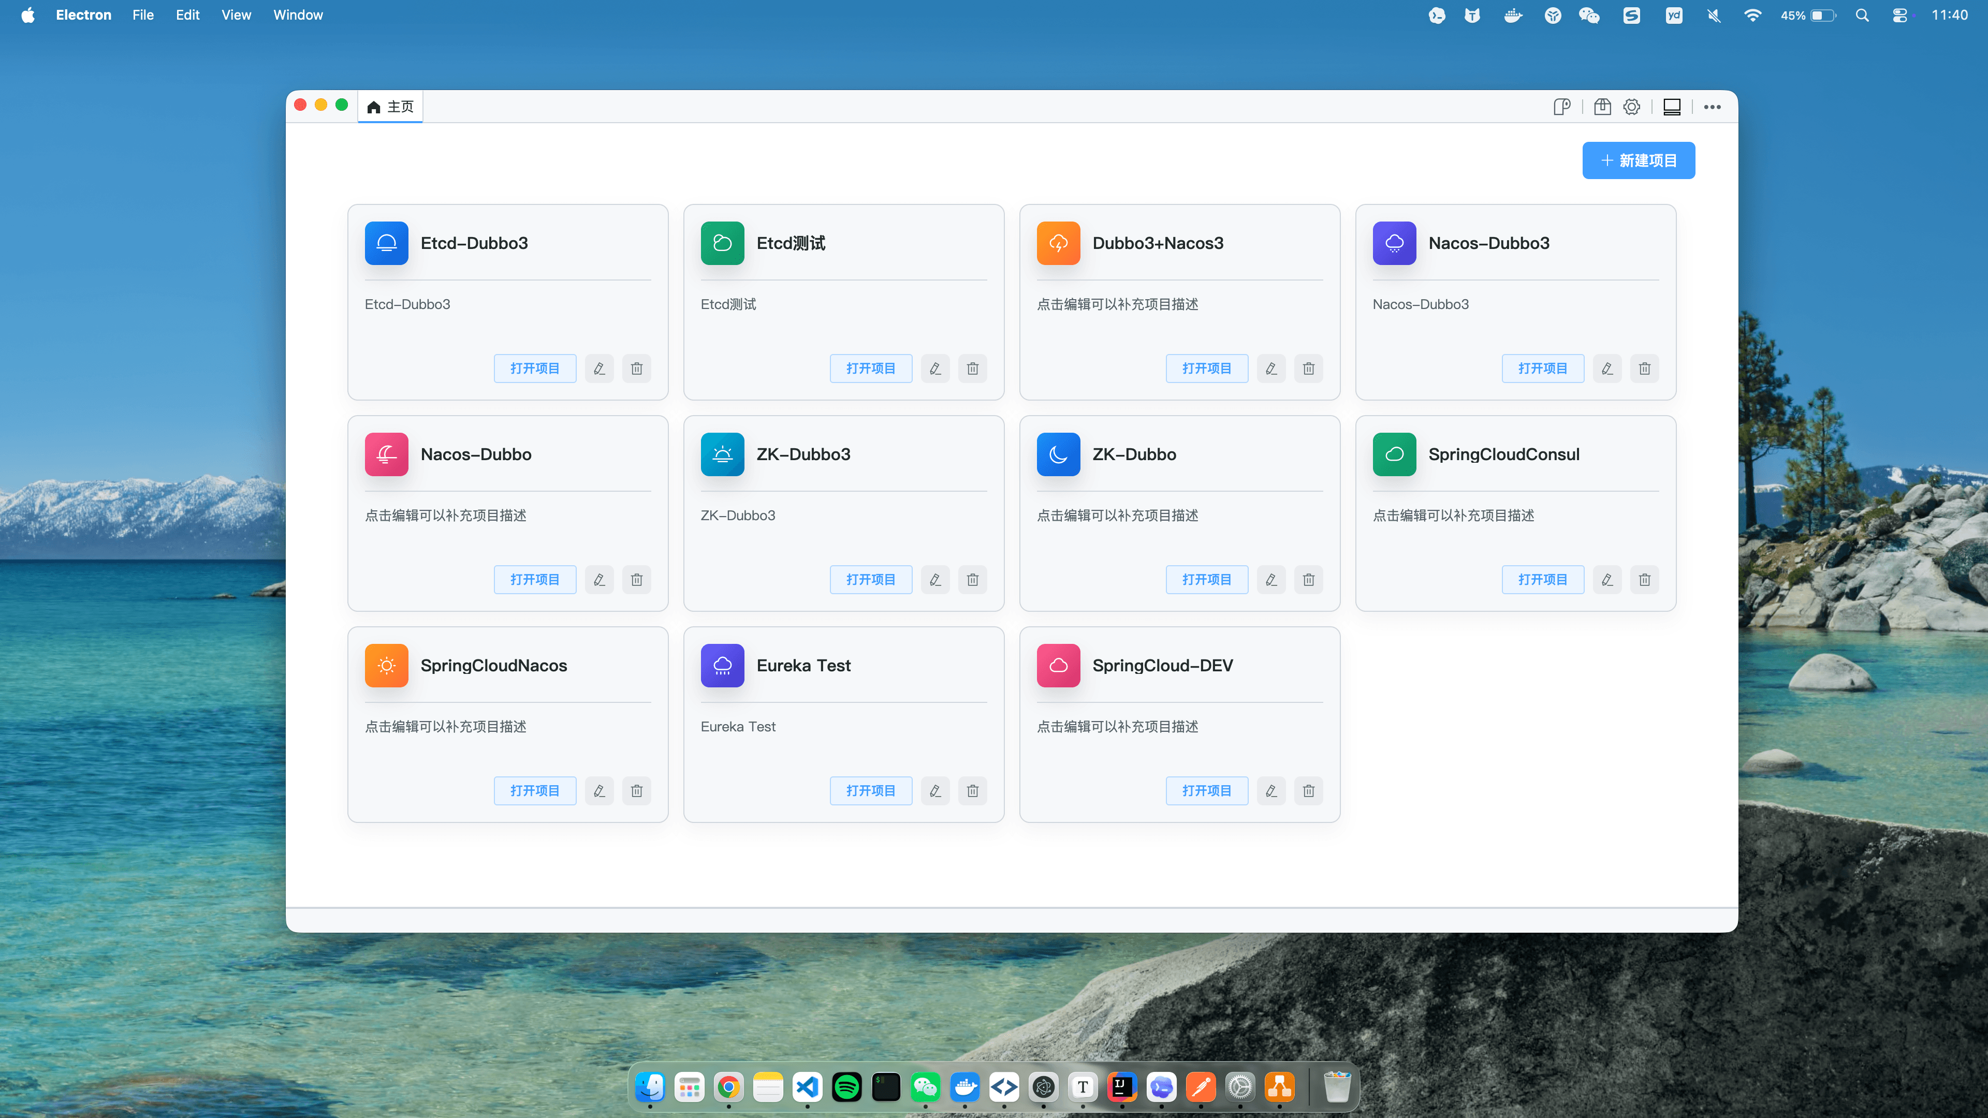
Task: Edit the SpringCloud-DEV project
Action: pyautogui.click(x=1271, y=791)
